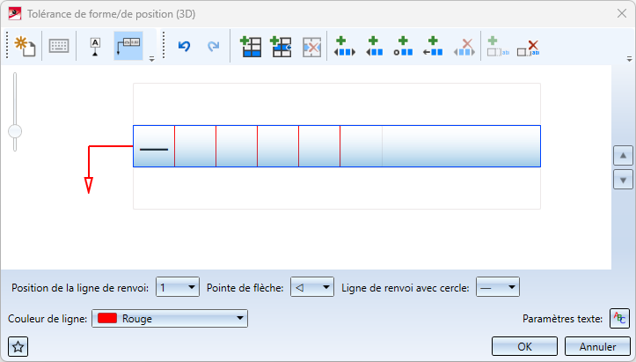Viewport: 636px width, 362px height.
Task: Add leader line with arrows on both sides
Action: (344, 47)
